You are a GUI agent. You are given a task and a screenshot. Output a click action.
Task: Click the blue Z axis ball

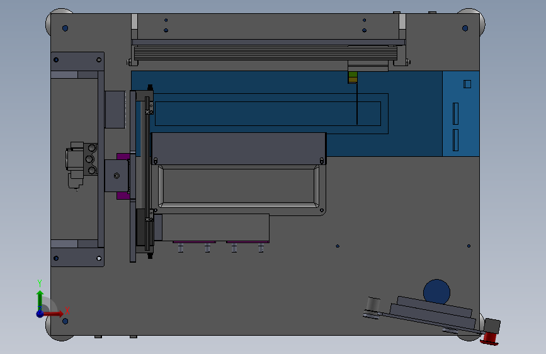point(40,314)
